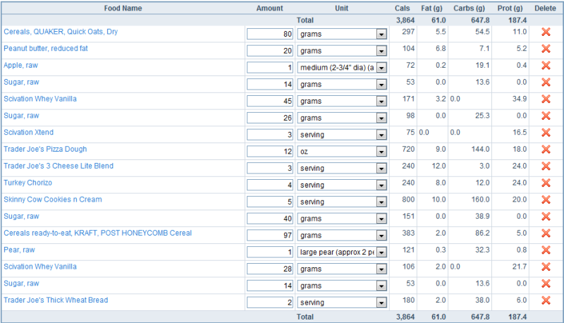
Task: Delete Trader Joe's Thick Wheat Bread entry
Action: point(545,301)
